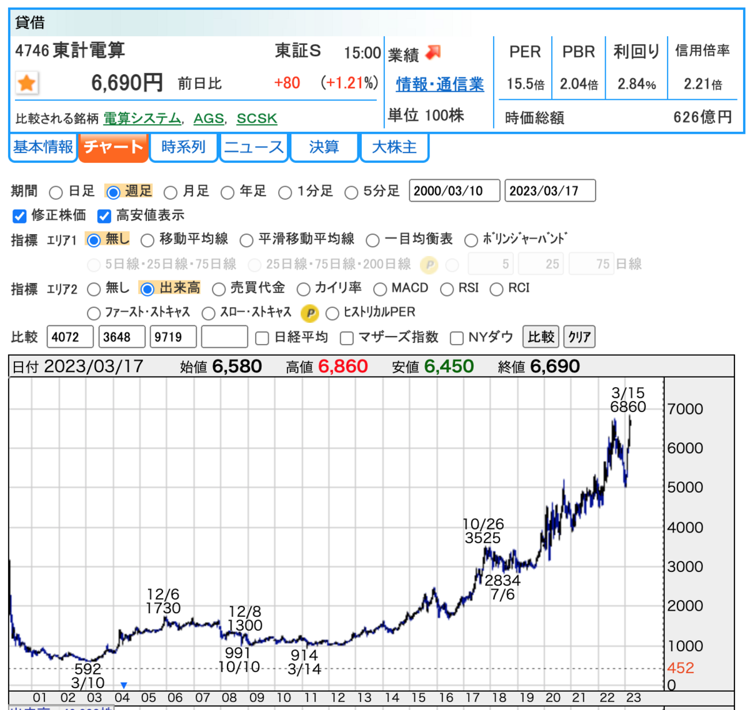Click the red 452 price axis value
750x710 pixels.
tap(681, 668)
